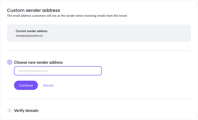
Task: Click the description sentence under the title
Action: 67,16
